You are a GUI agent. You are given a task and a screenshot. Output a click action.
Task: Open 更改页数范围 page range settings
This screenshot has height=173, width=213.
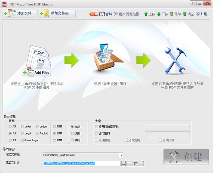click(128, 14)
